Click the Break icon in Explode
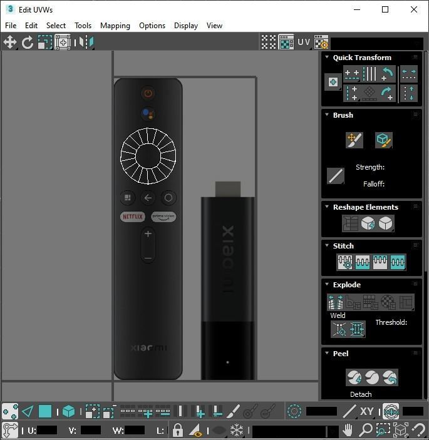This screenshot has width=429, height=440. click(x=336, y=302)
